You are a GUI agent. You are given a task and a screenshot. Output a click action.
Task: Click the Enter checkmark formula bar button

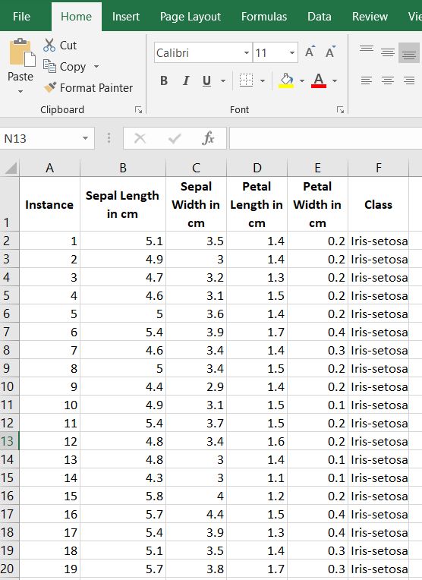[175, 138]
